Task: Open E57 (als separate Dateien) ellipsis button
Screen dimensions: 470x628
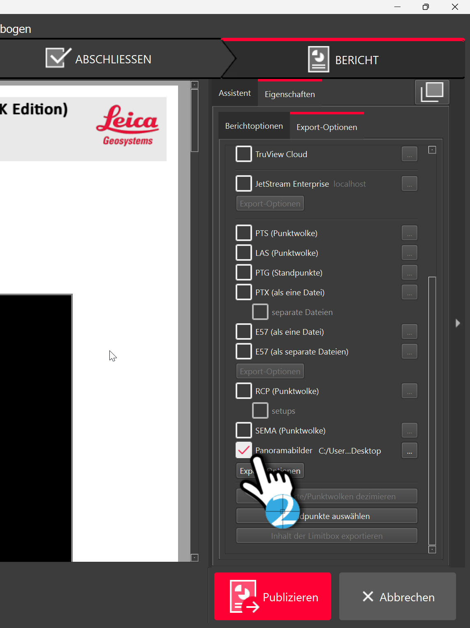Action: 410,352
